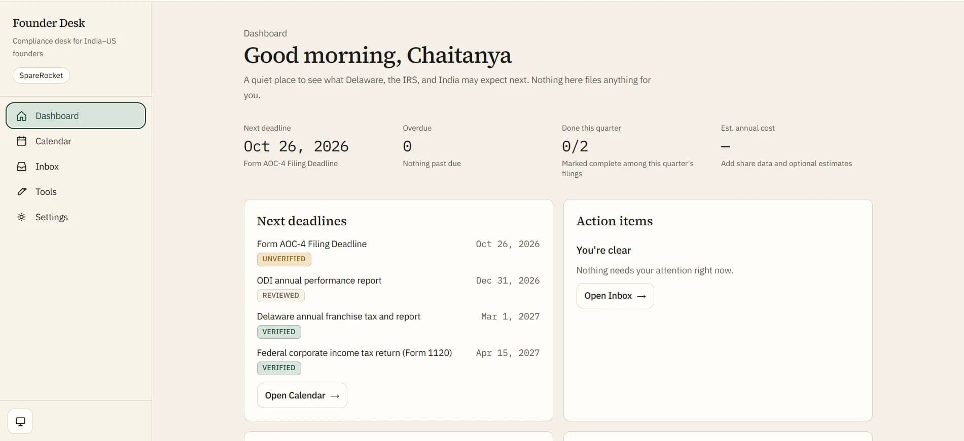Screen dimensions: 964x441
Task: Click the VERIFIED badge under Delaware franchise tax
Action: point(279,332)
